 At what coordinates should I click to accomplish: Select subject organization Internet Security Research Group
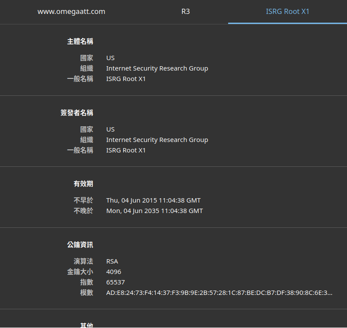(x=157, y=68)
